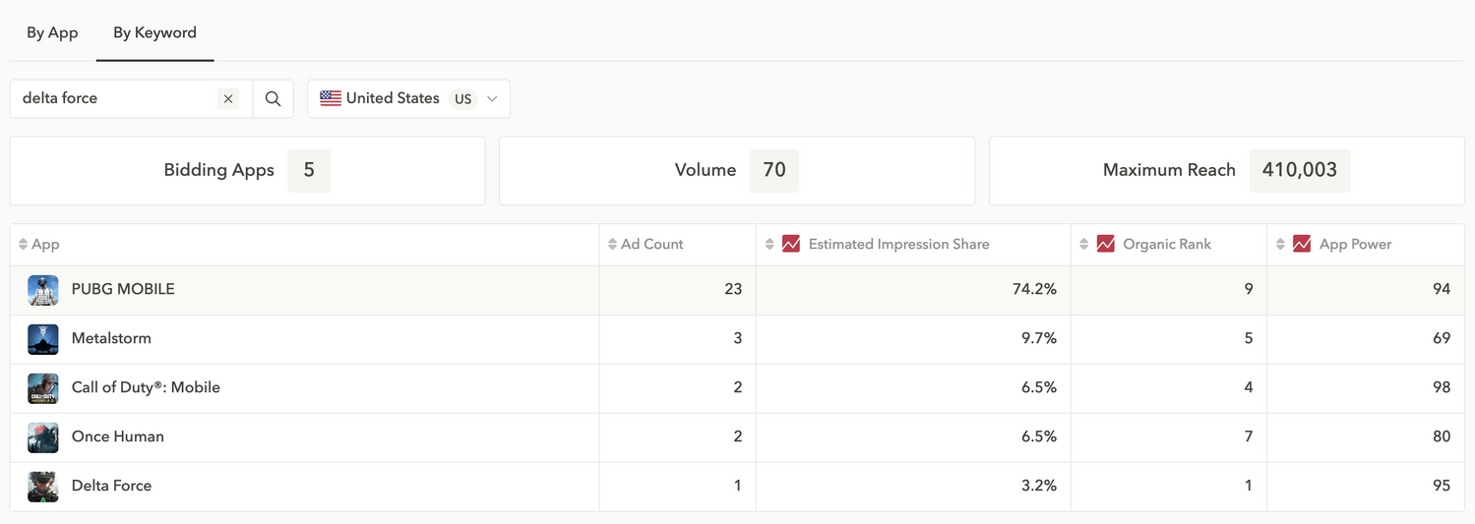Click the Call of Duty app icon
1475x524 pixels.
(43, 388)
